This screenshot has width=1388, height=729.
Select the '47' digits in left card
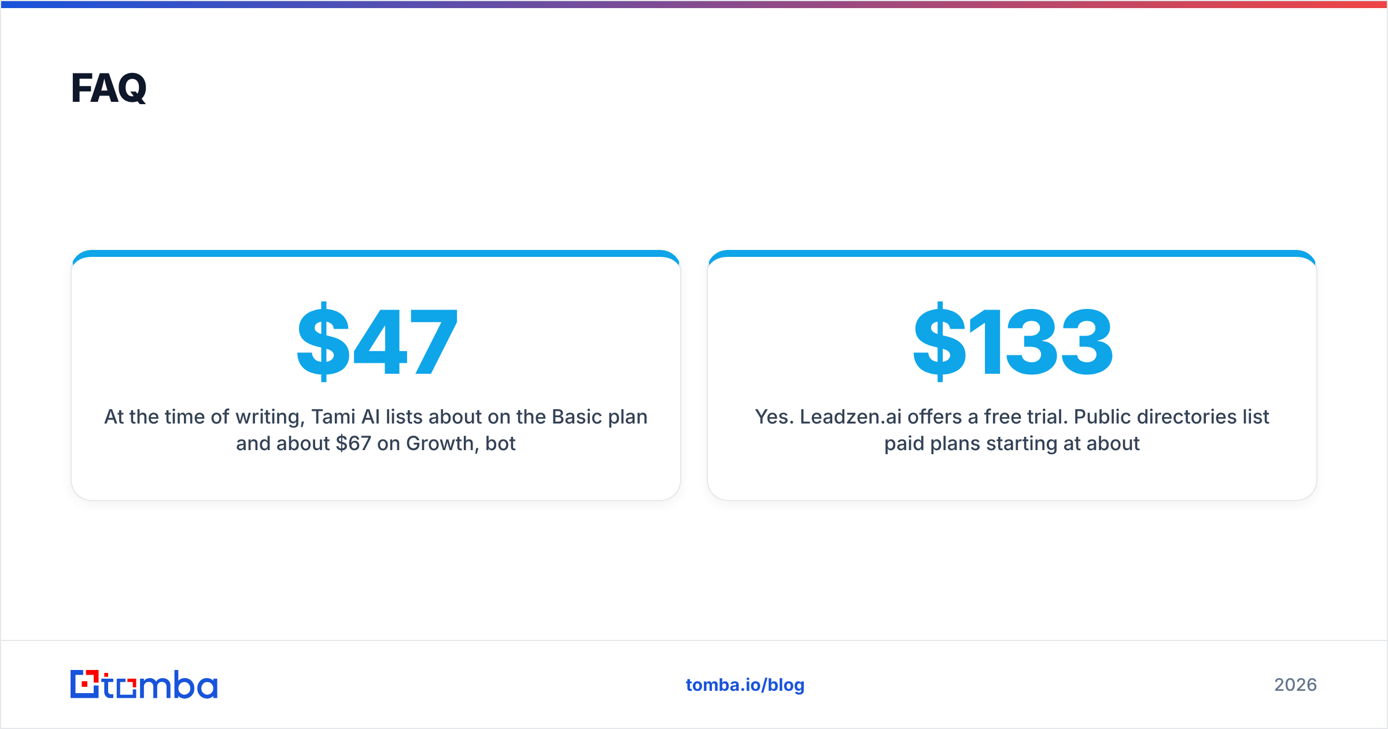point(405,341)
